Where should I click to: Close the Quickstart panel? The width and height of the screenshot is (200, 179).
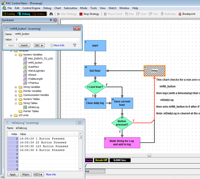coord(55,20)
